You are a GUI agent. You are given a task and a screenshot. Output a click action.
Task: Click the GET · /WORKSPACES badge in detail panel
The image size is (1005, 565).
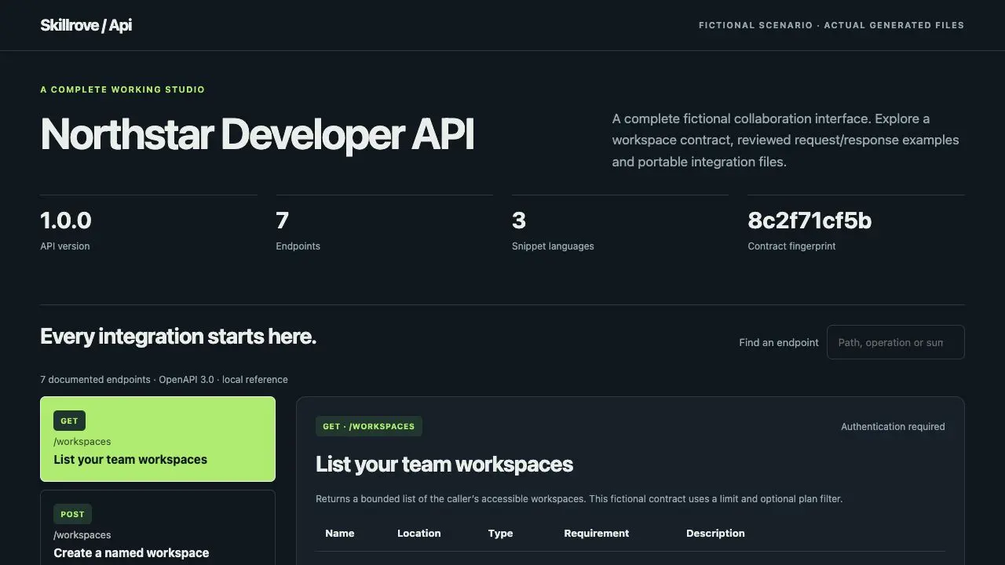[x=369, y=427]
